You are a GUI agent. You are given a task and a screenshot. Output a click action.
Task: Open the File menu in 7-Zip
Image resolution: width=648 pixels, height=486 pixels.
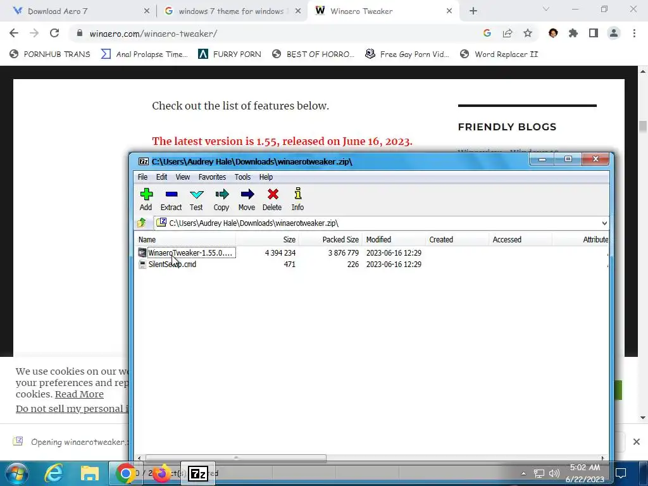[x=142, y=177]
